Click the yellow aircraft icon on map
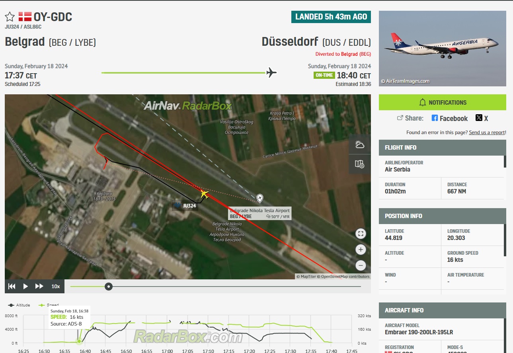This screenshot has width=513, height=353. click(204, 194)
